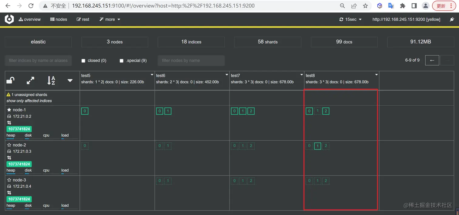Open test8 index dropdown menu
The height and width of the screenshot is (215, 459).
tap(376, 75)
